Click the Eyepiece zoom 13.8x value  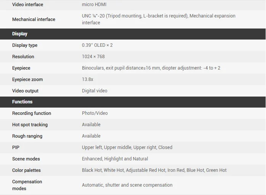(88, 79)
